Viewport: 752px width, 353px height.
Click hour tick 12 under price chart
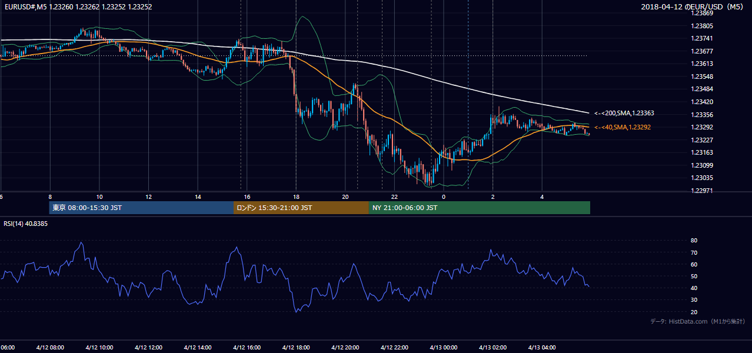tap(149, 197)
